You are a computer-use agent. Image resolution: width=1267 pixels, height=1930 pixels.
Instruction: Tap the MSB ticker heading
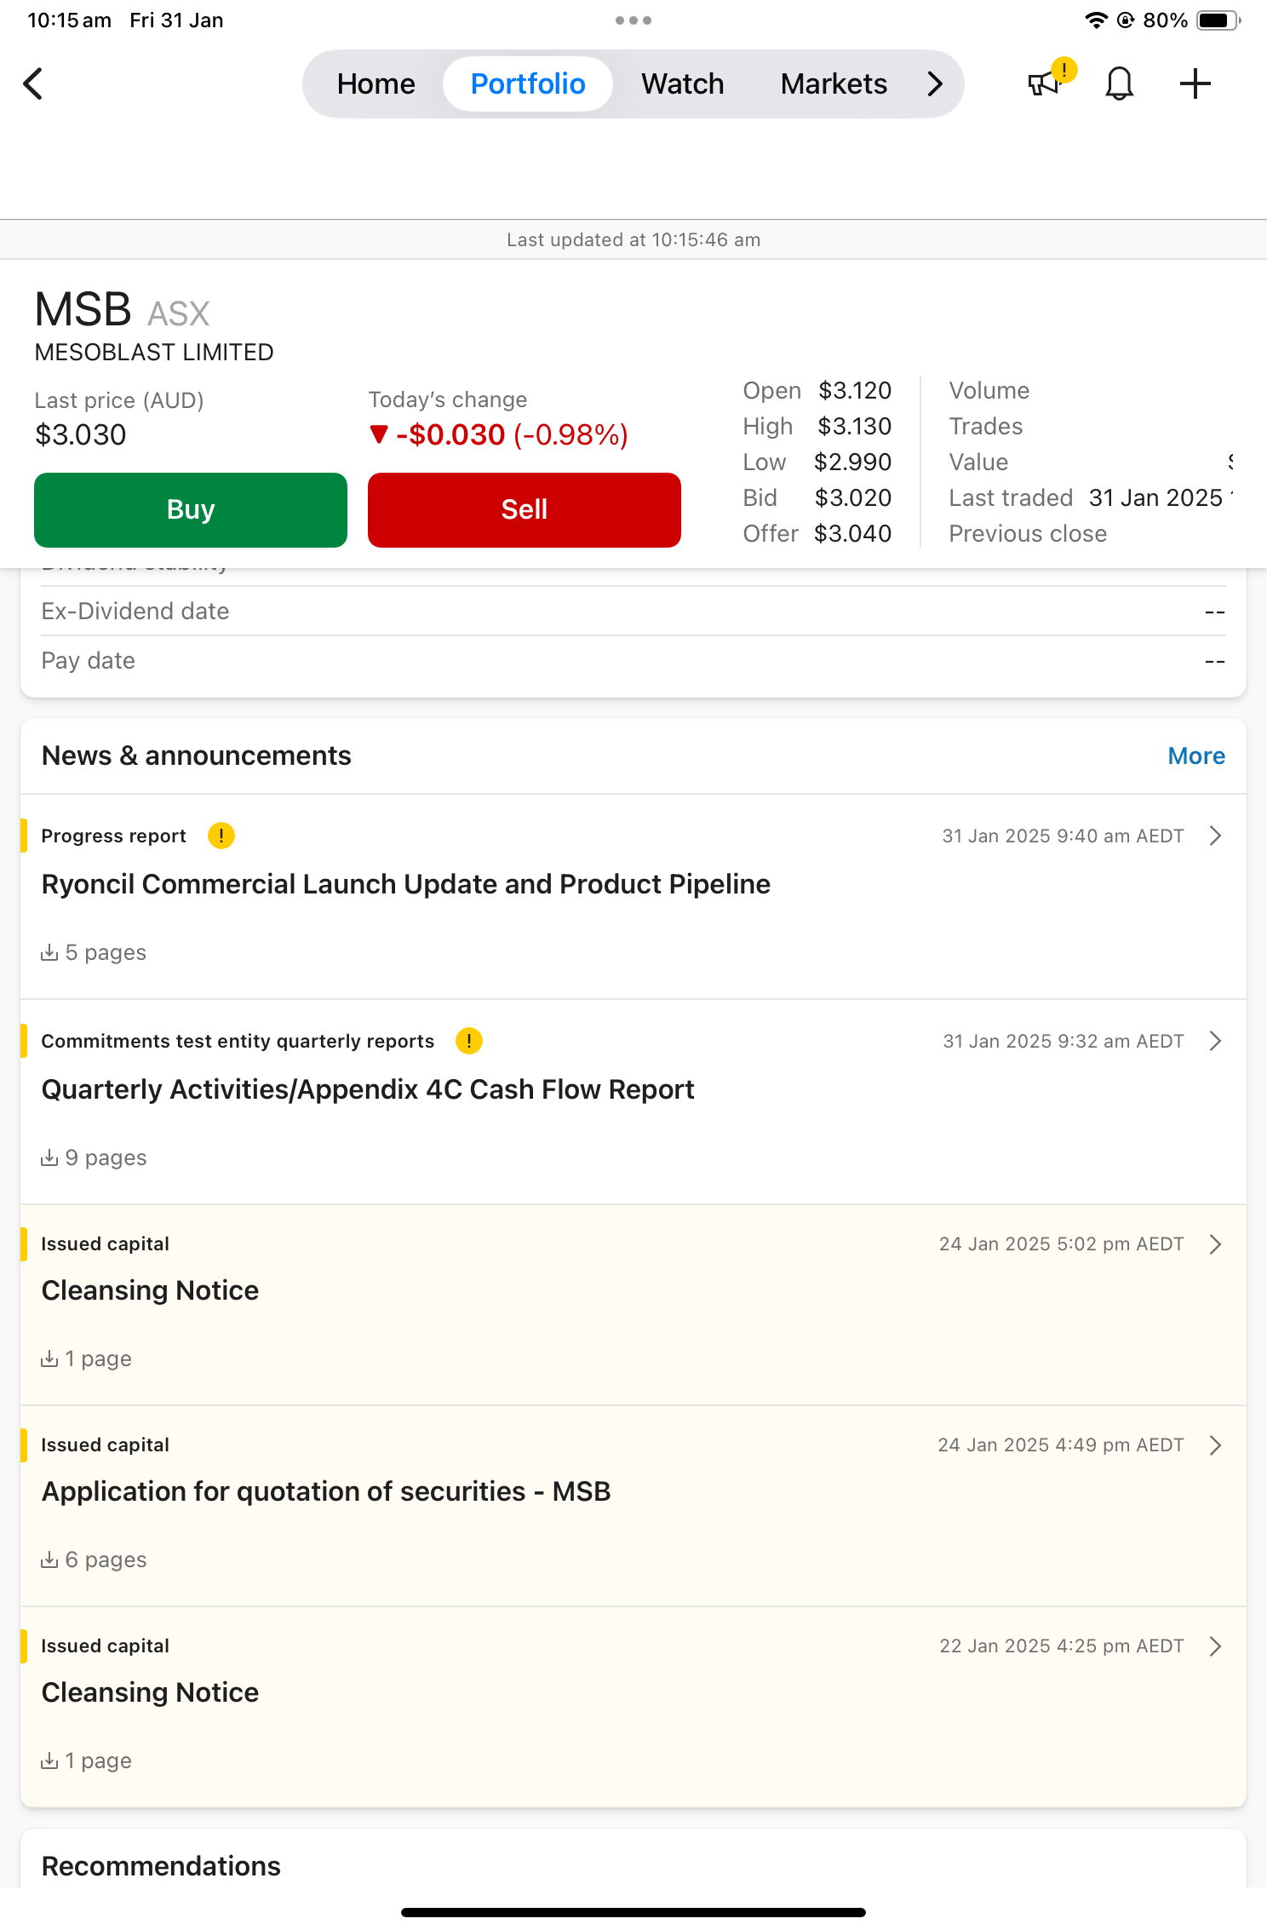pos(83,309)
